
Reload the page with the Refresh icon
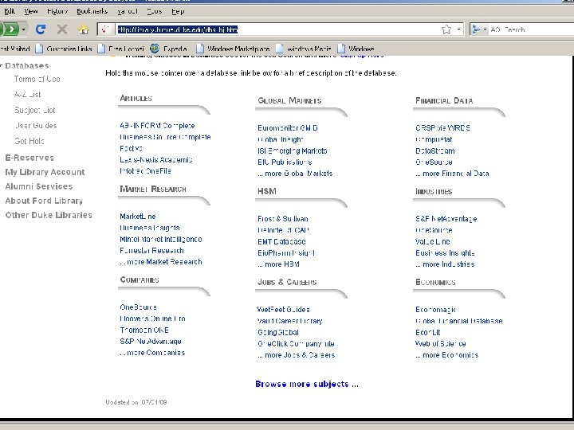(x=41, y=29)
